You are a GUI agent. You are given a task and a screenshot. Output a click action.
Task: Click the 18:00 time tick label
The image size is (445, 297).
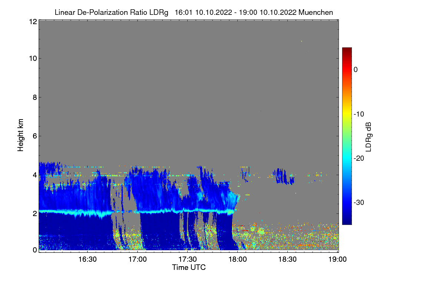[x=238, y=259]
